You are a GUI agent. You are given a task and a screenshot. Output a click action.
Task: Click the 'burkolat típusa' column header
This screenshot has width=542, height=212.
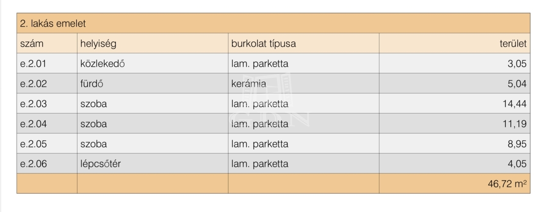pos(263,44)
